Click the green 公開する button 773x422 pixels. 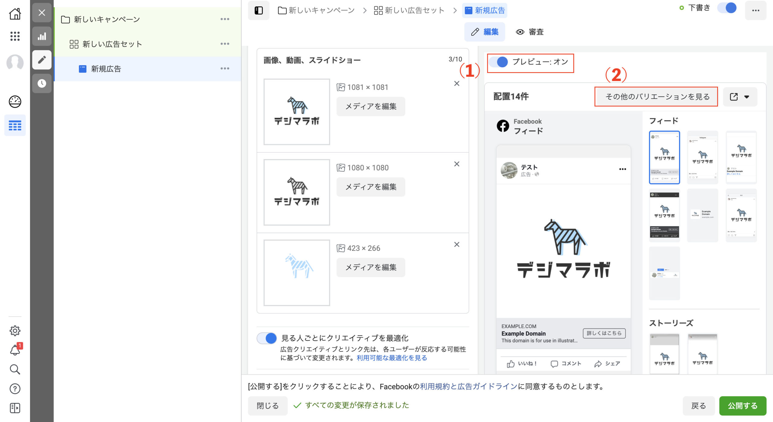click(x=742, y=405)
